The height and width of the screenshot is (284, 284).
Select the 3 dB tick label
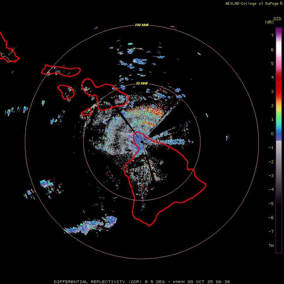(272, 92)
